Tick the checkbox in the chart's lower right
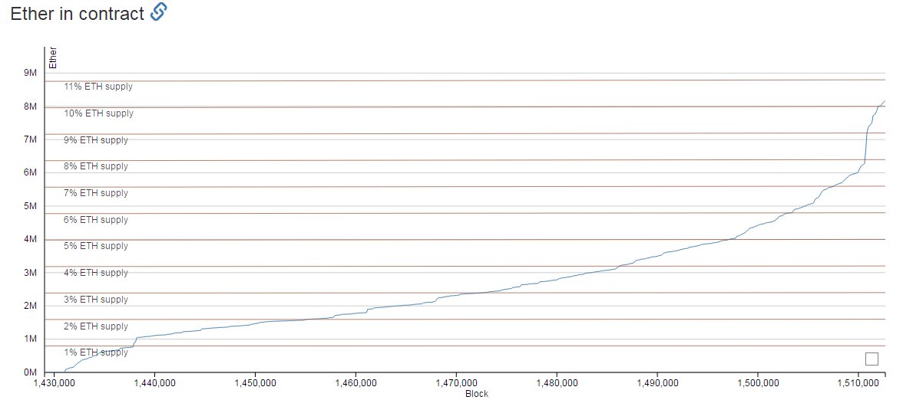The image size is (903, 400). (x=872, y=359)
